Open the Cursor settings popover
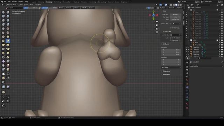The image size is (224, 126). point(92,8)
